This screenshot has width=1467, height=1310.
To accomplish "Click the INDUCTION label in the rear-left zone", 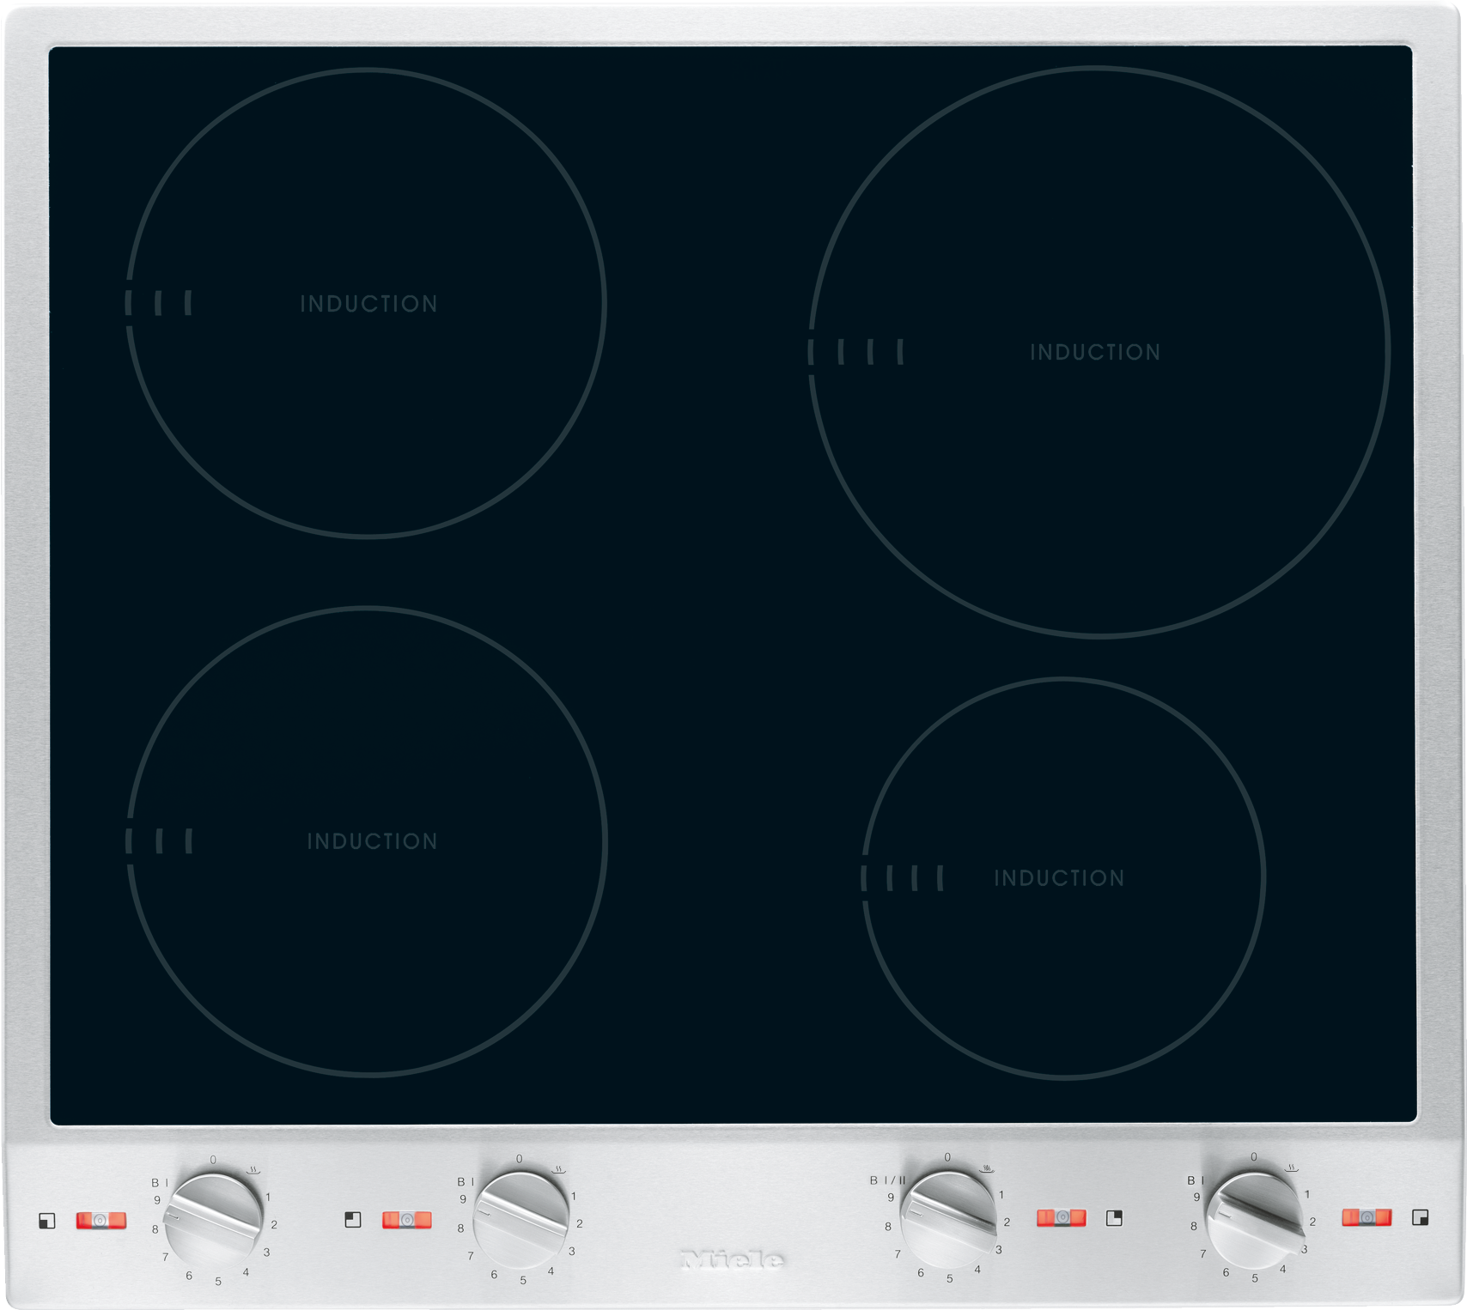I will (368, 302).
